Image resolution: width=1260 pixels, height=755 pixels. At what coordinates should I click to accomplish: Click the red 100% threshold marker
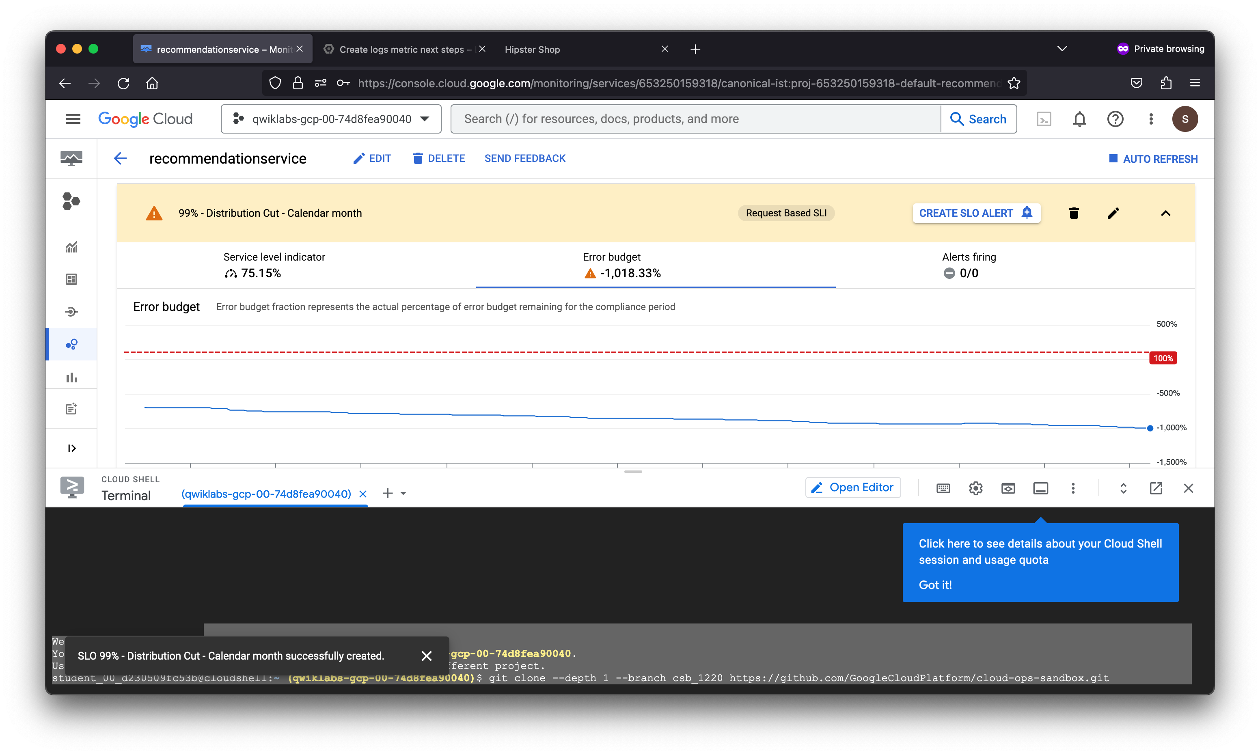click(x=1163, y=358)
